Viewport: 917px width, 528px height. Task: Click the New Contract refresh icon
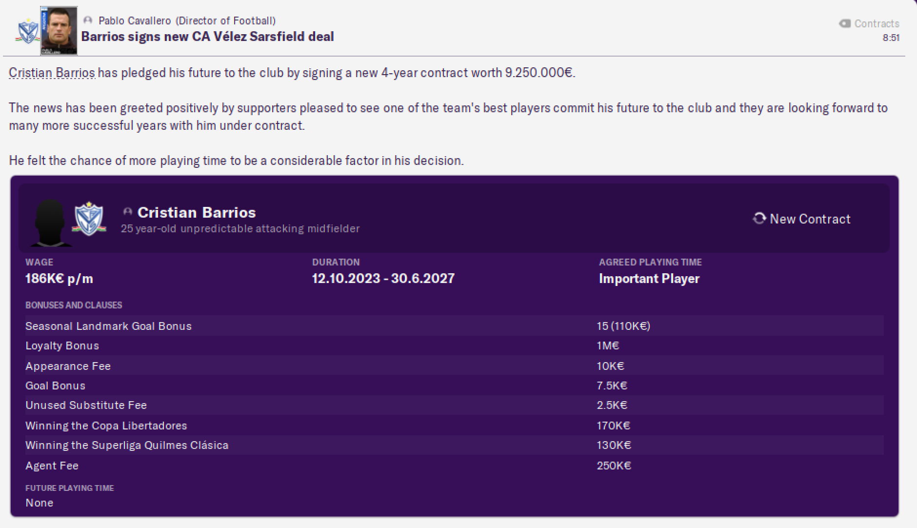pos(759,218)
